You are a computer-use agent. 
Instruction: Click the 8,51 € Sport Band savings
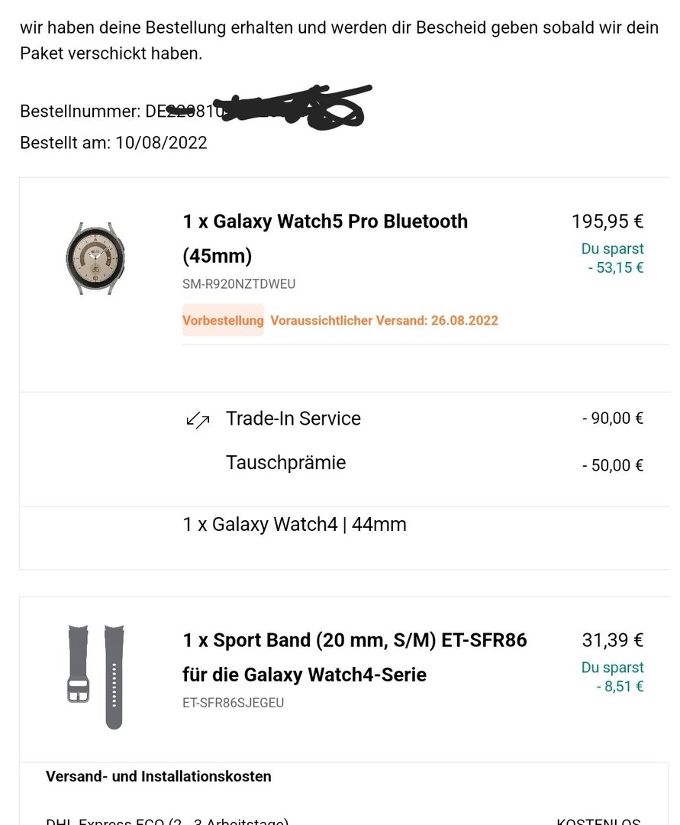620,686
